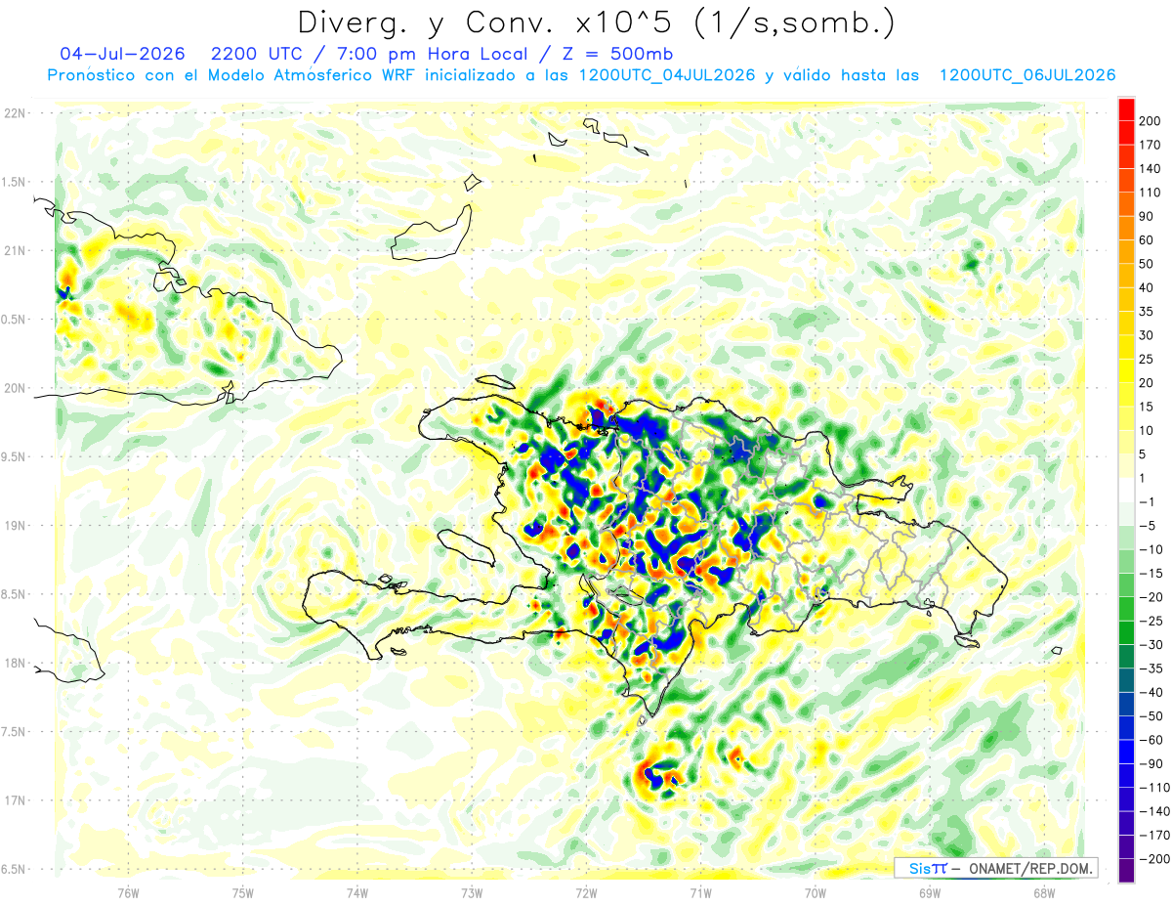Click the '71W' longitude label

700,893
